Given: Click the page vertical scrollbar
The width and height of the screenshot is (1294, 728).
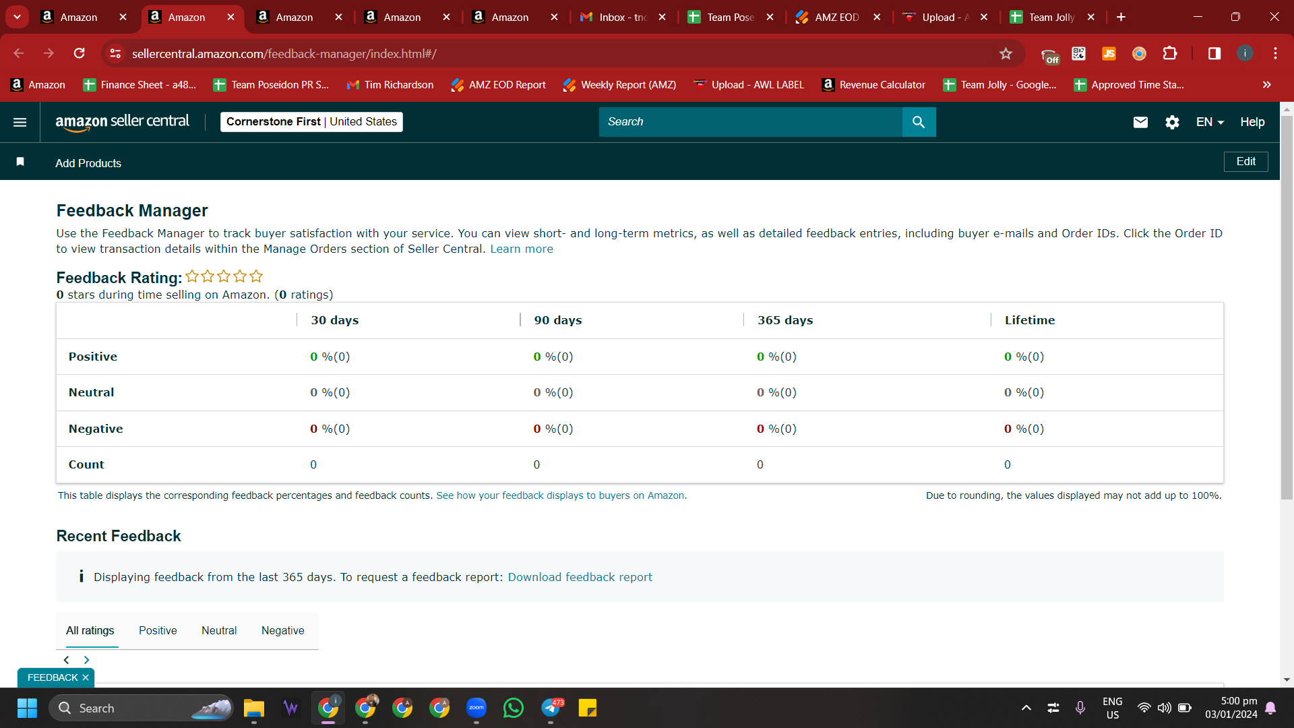Looking at the screenshot, I should 1287,307.
